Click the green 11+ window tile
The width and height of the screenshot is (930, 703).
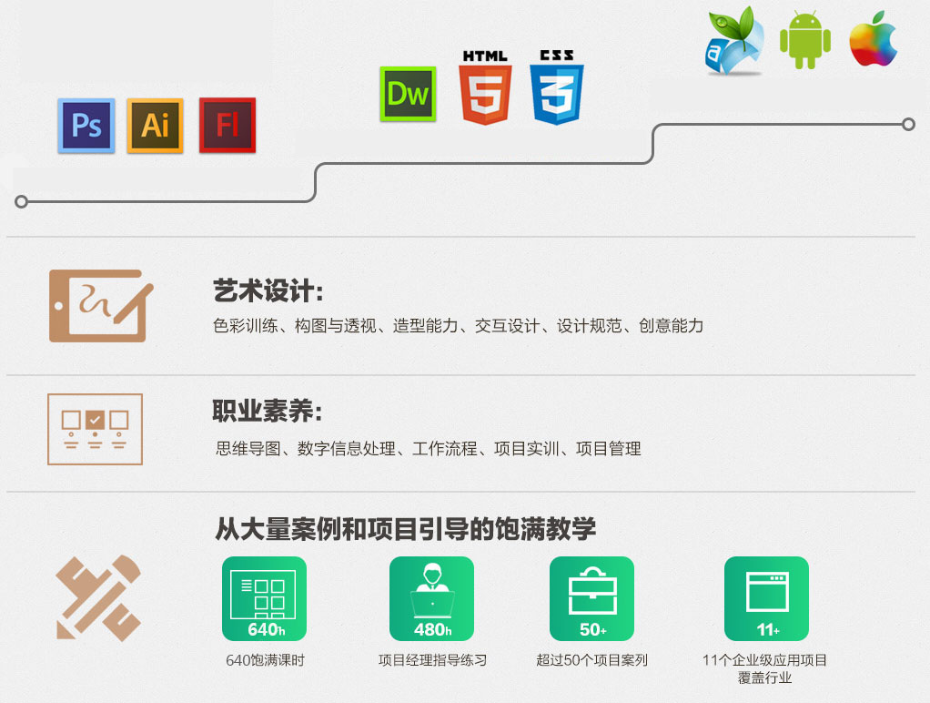[766, 598]
